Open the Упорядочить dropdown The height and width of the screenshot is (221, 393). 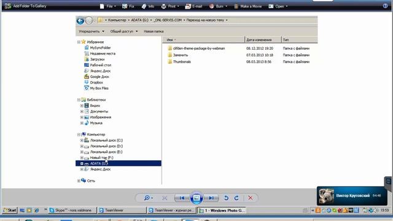(x=91, y=31)
